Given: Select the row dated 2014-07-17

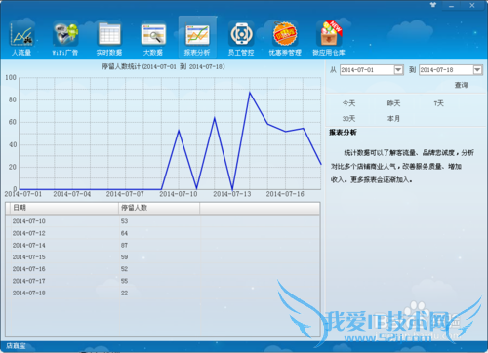Looking at the screenshot, I should tap(163, 281).
